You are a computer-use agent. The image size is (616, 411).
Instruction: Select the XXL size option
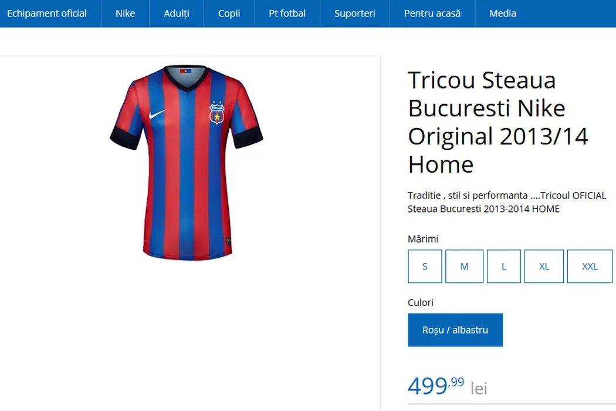click(x=590, y=267)
